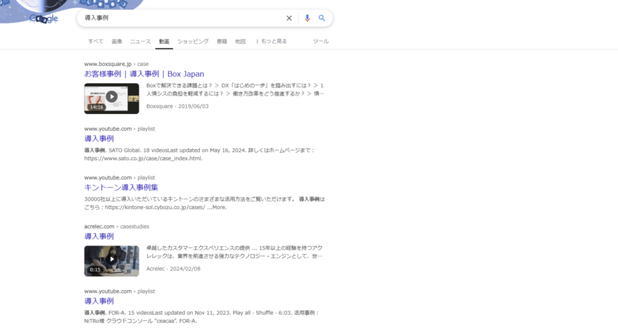Click the Box snippet starting Boxで解決できる課題
Viewport: 618px width, 332px height.
tap(236, 89)
